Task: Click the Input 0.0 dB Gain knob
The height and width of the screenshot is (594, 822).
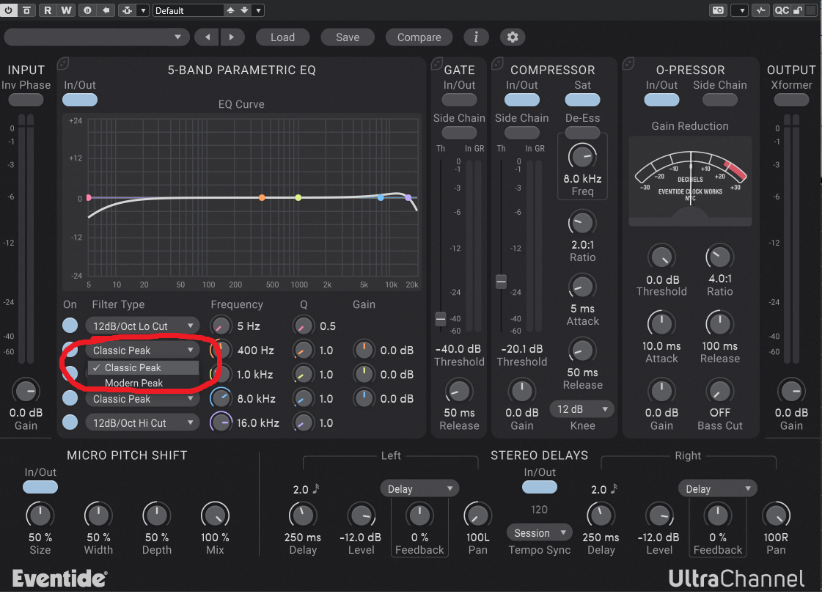Action: coord(26,391)
